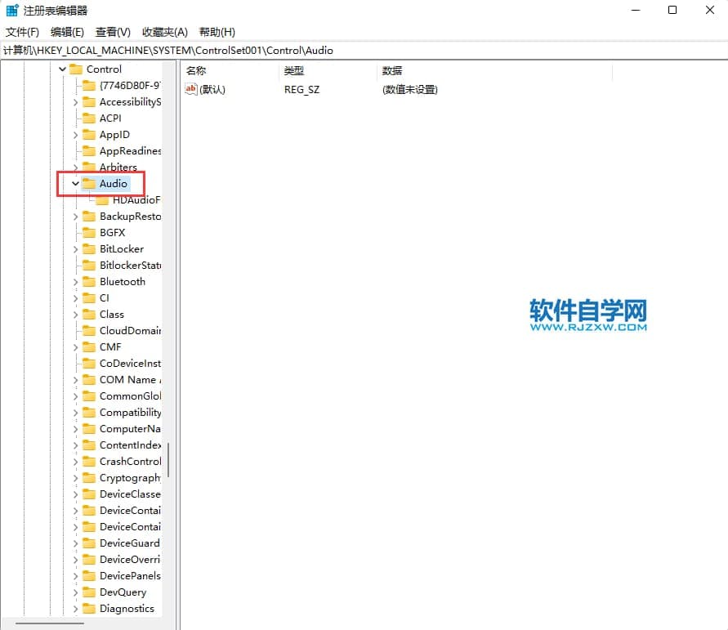Select the ACPI folder icon
The image size is (728, 630).
click(x=89, y=118)
